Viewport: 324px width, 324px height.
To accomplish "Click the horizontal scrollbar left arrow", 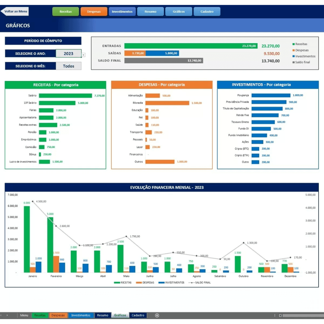I will pos(280,315).
